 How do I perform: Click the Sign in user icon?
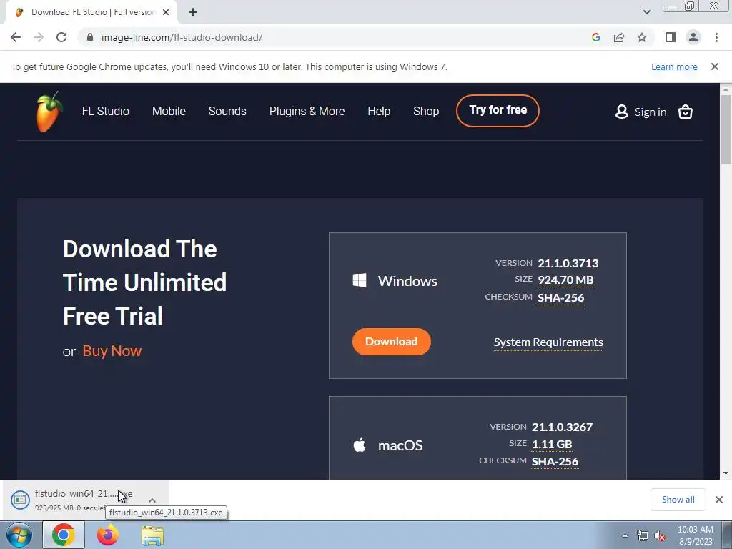point(621,112)
